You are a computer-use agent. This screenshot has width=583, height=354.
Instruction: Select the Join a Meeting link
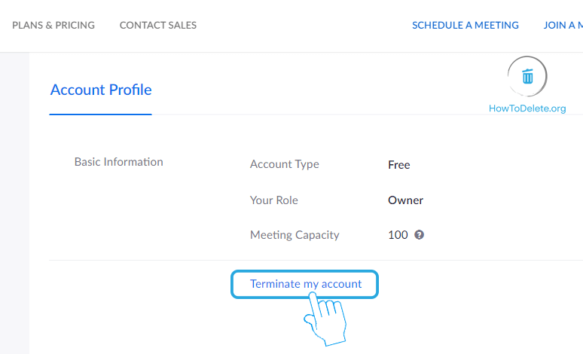tap(563, 25)
